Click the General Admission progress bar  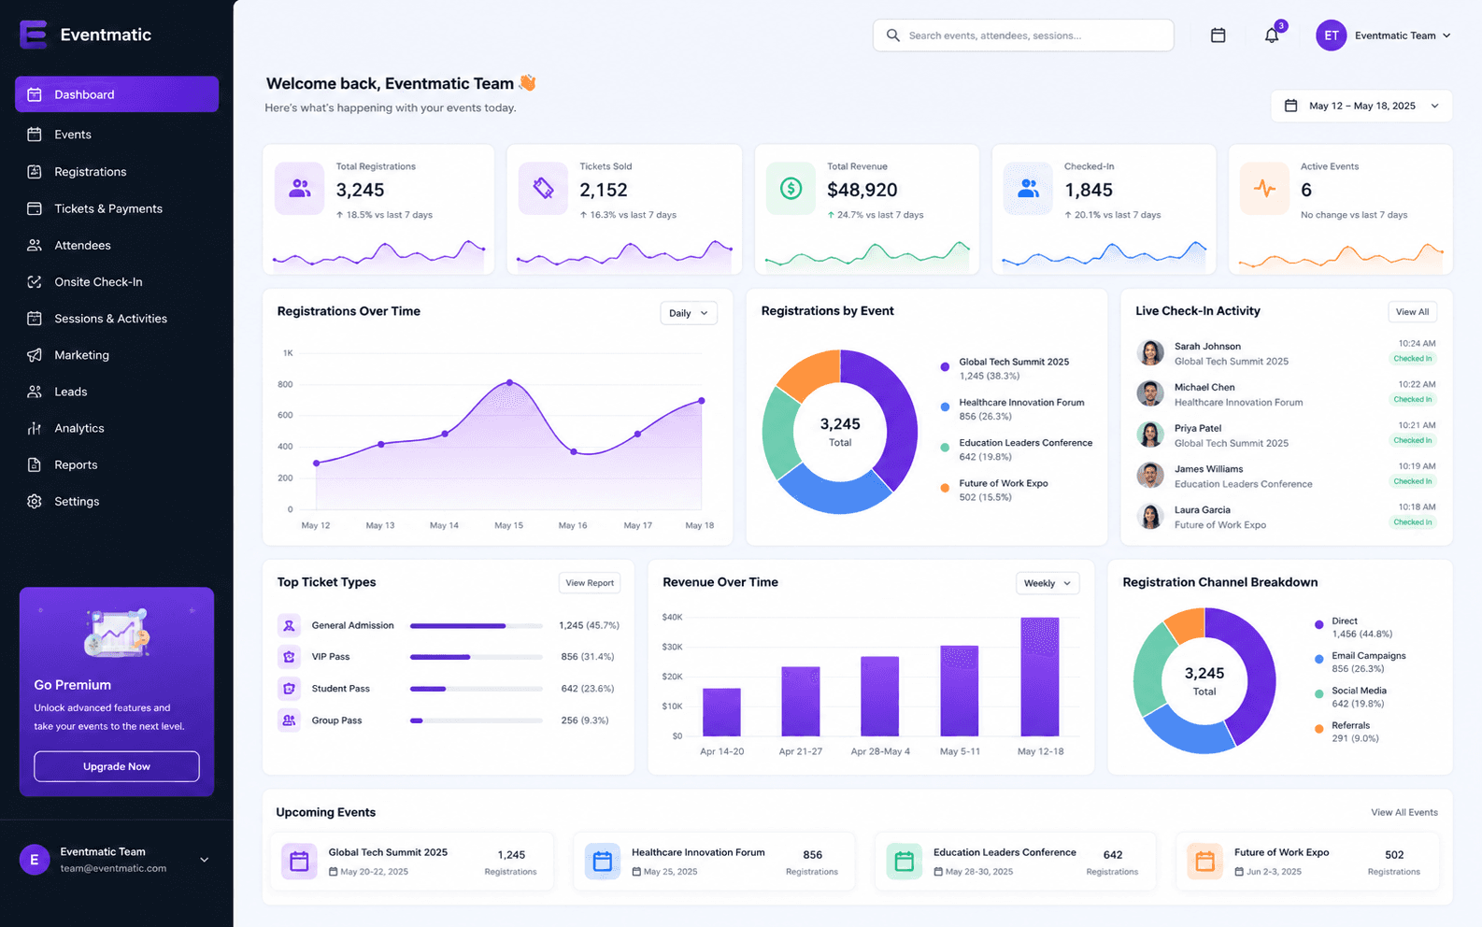click(477, 626)
